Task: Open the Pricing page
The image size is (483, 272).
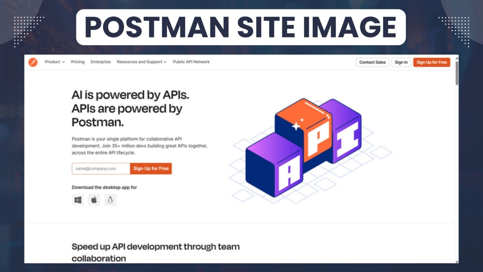Action: [78, 62]
